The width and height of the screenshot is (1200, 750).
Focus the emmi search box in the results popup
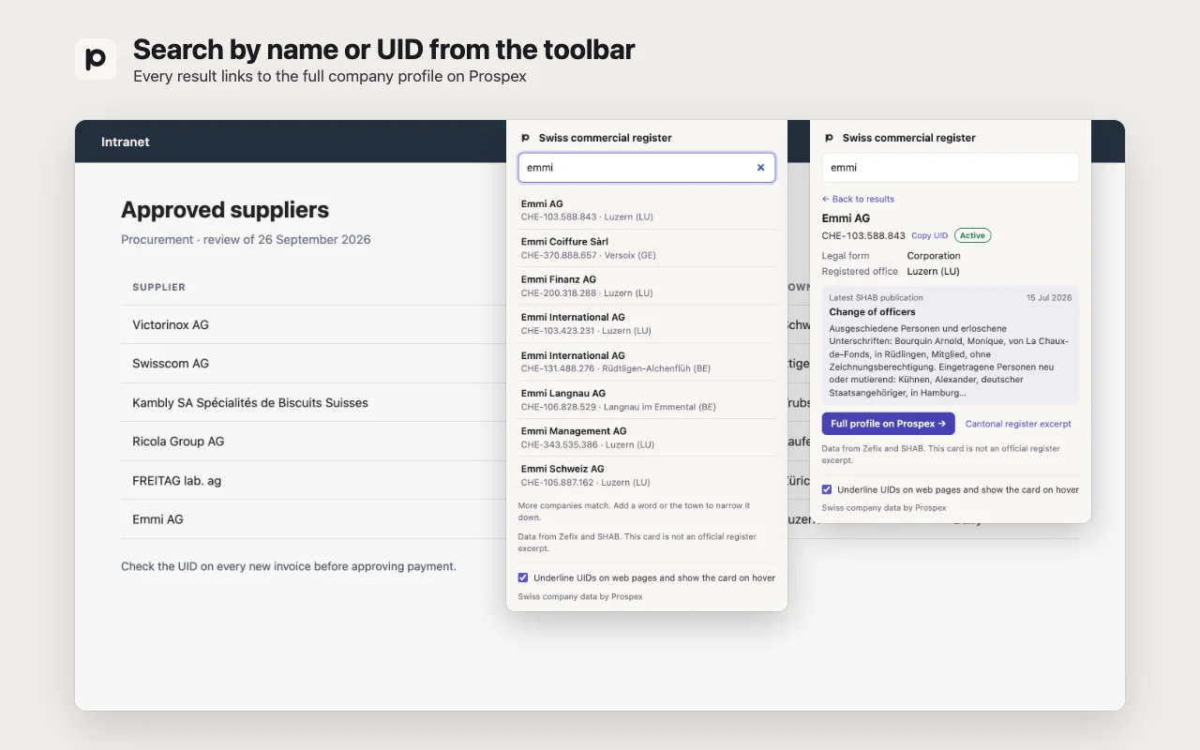[x=647, y=168]
